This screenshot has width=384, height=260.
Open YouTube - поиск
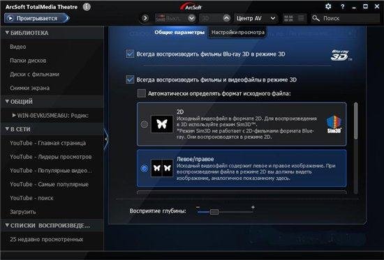(x=31, y=198)
